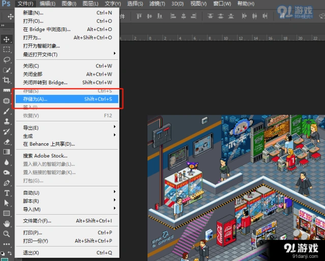
Task: Click the align vertical centers icon
Action: (149, 16)
